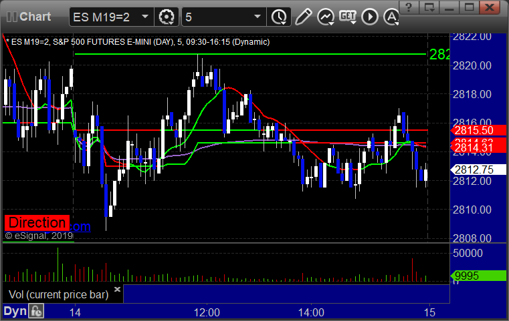Open the time template clock menu
Screen dimensions: 509x321
coord(279,17)
